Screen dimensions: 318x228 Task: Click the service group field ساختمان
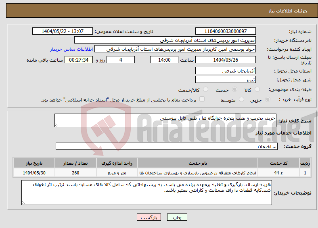pyautogui.click(x=167, y=146)
